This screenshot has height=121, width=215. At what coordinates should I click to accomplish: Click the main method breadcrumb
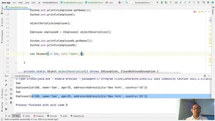pyautogui.click(x=109, y=2)
